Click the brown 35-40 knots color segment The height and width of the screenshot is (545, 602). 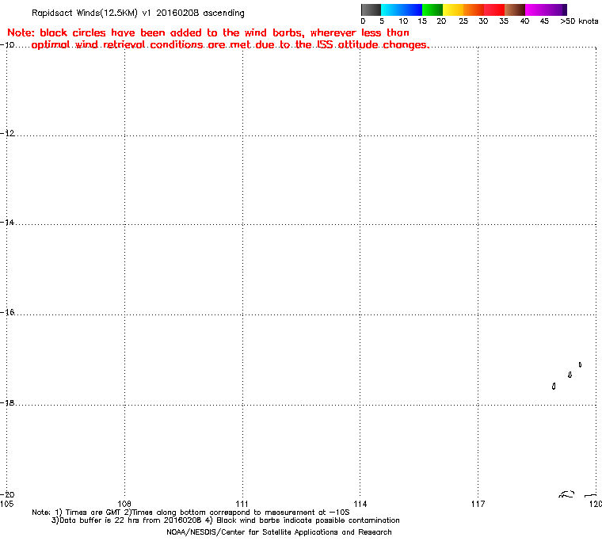click(515, 10)
